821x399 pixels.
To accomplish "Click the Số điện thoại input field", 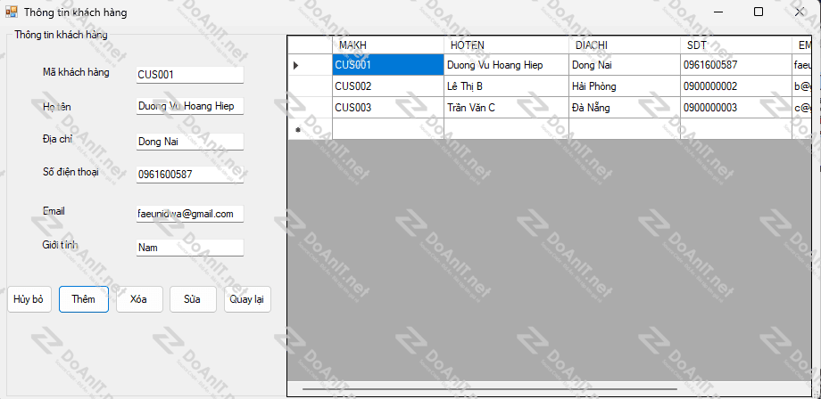I will tap(189, 175).
